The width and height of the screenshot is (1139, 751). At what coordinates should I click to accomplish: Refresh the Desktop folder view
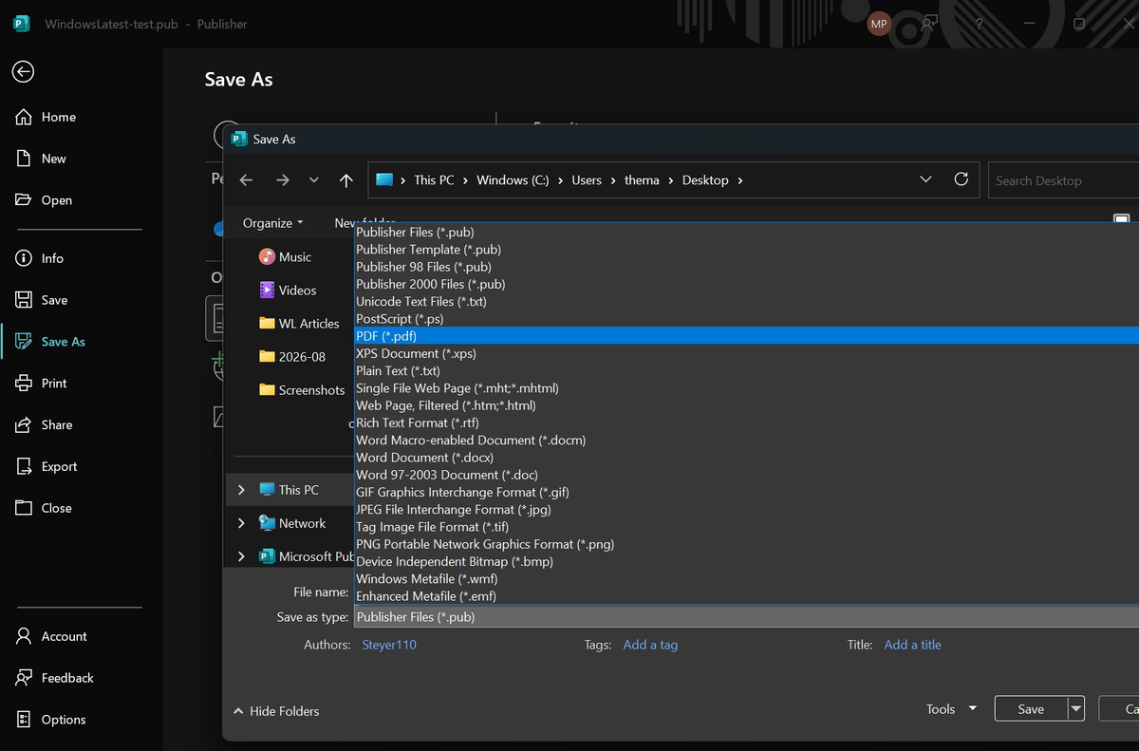pos(961,179)
